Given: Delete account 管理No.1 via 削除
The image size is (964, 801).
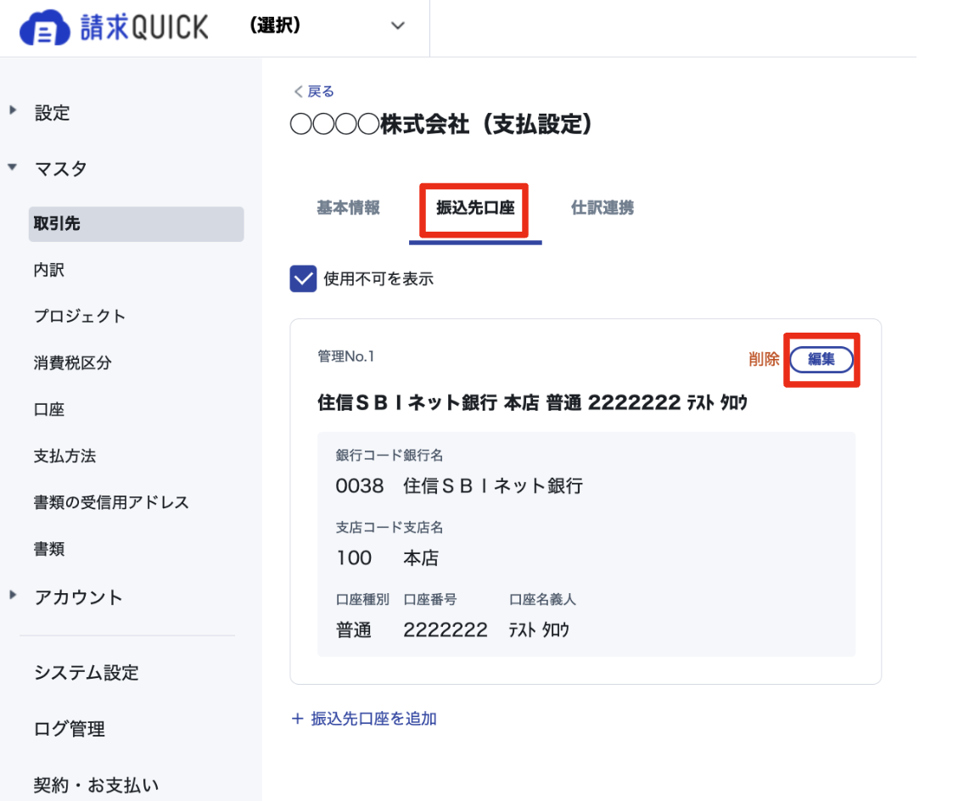Looking at the screenshot, I should [764, 359].
